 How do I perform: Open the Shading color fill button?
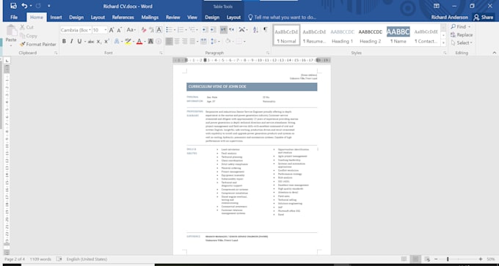point(227,41)
